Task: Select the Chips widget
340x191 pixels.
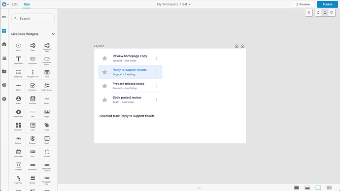Action: (47, 127)
